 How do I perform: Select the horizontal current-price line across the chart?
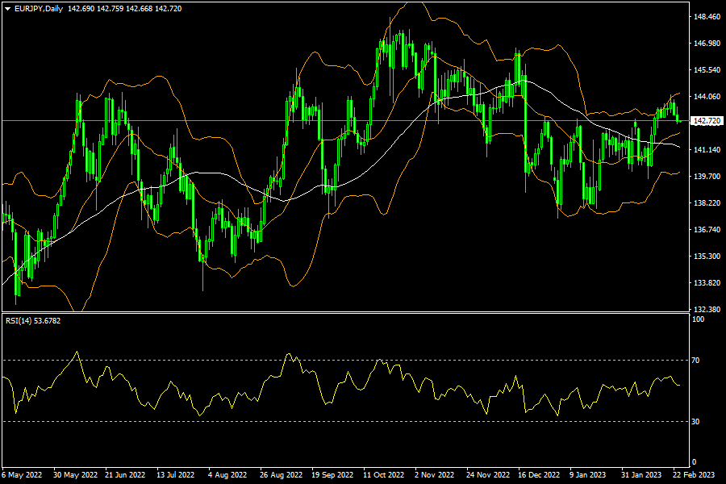click(346, 121)
